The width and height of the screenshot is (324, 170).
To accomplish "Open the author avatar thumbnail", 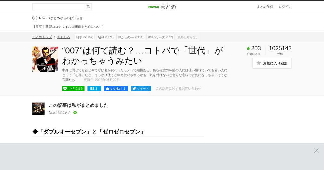I will coord(38,108).
